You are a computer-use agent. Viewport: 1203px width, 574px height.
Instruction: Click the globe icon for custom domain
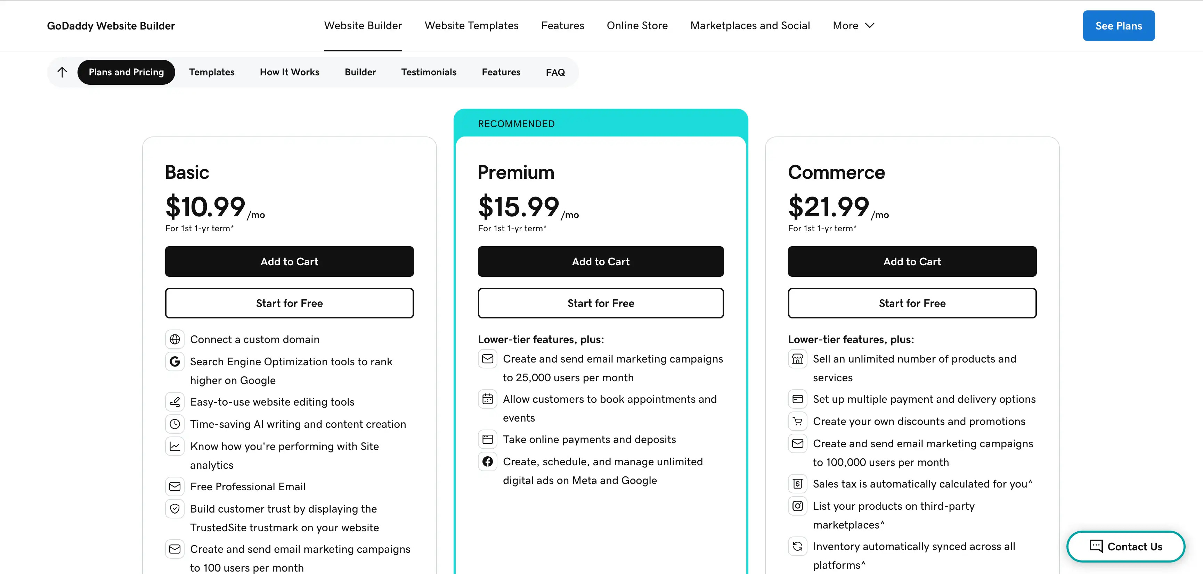click(x=174, y=339)
